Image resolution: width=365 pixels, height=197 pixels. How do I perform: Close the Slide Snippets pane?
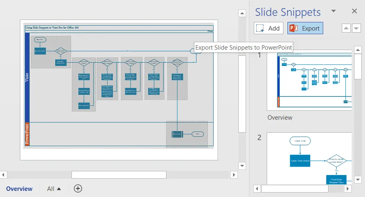(x=354, y=11)
